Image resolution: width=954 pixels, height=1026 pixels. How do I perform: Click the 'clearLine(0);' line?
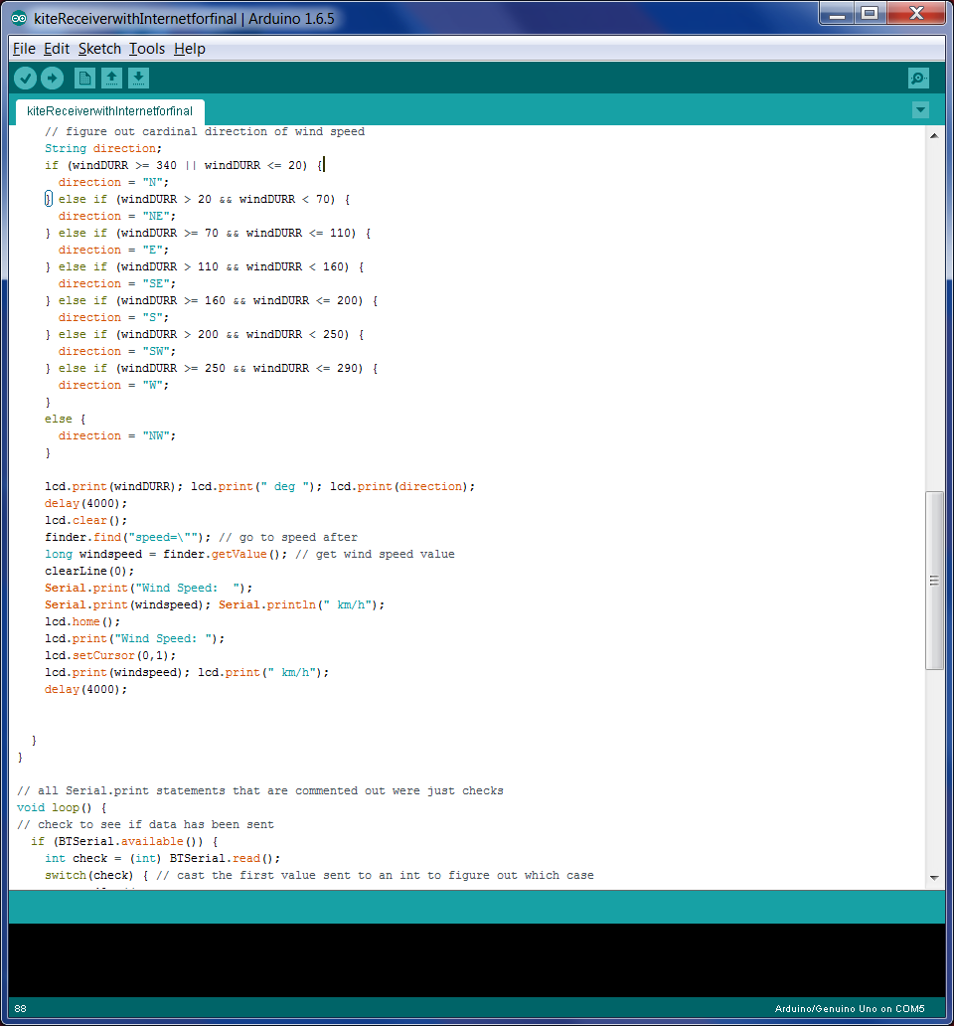point(88,572)
